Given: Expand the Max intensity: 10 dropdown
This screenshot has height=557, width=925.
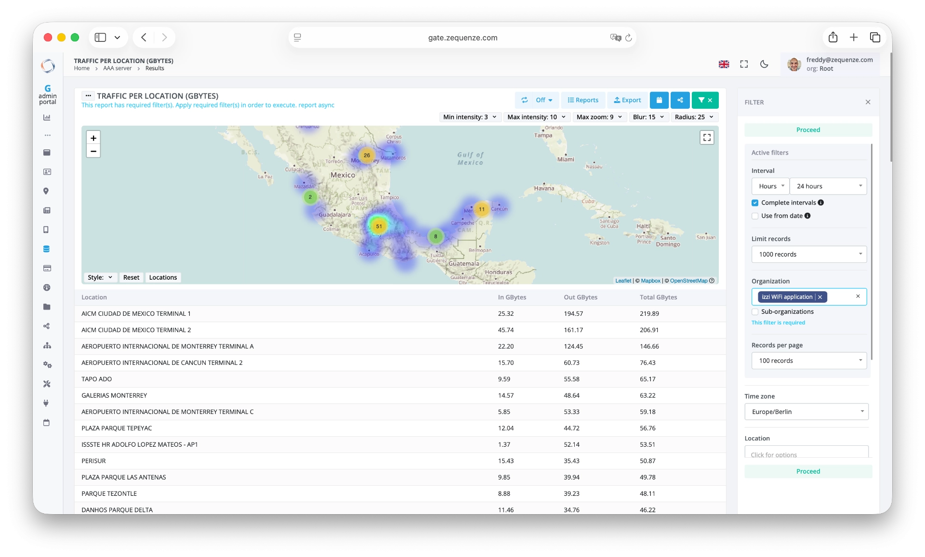Looking at the screenshot, I should 536,117.
